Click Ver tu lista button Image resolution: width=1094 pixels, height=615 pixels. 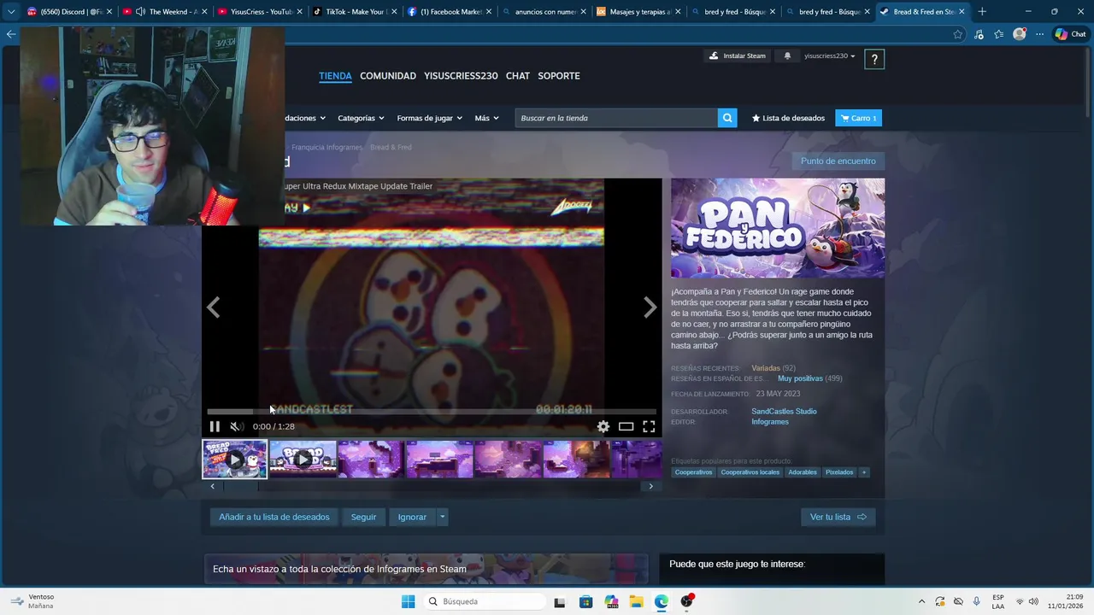(x=838, y=517)
